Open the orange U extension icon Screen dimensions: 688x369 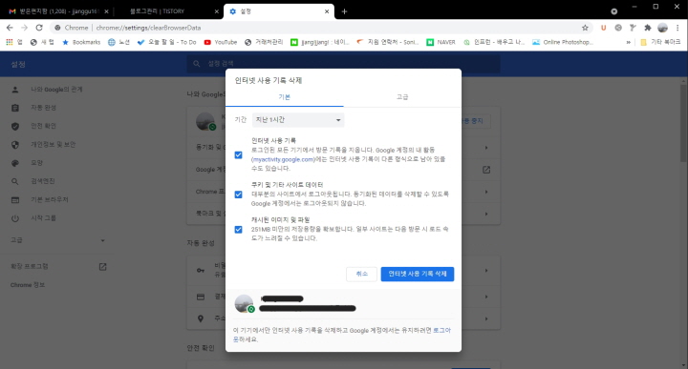[x=603, y=28]
